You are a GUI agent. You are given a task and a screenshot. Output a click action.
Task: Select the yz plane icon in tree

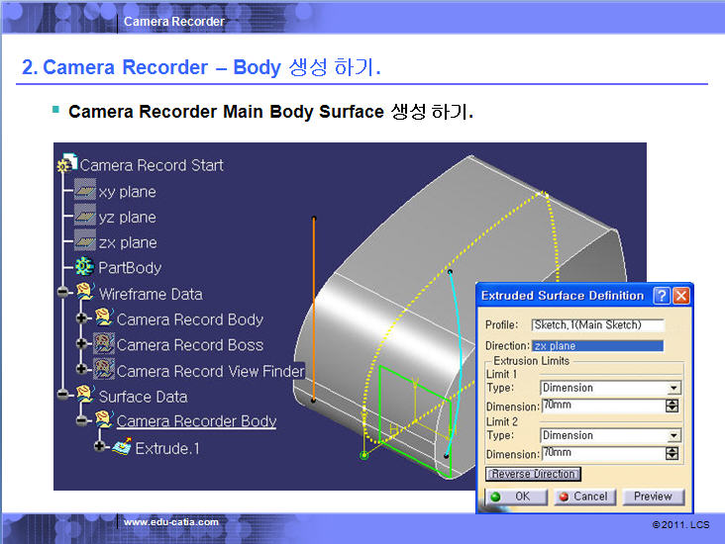pos(85,217)
